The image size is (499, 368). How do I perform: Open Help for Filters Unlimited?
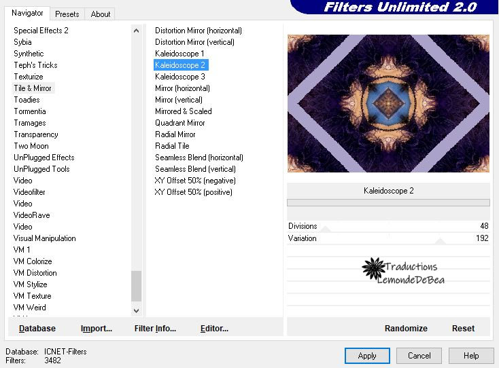click(471, 356)
